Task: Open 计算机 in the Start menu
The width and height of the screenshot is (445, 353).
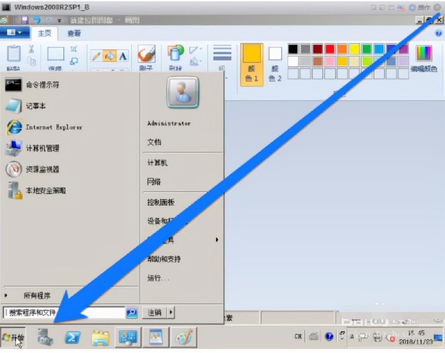Action: click(x=157, y=163)
